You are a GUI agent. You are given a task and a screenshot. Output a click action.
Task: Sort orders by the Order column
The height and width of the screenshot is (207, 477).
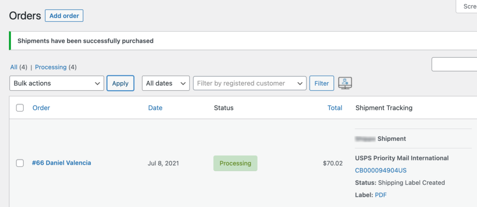pyautogui.click(x=41, y=108)
